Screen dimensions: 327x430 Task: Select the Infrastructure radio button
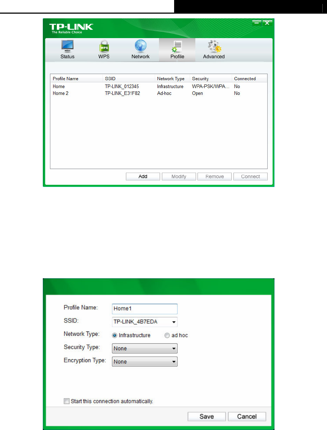115,335
